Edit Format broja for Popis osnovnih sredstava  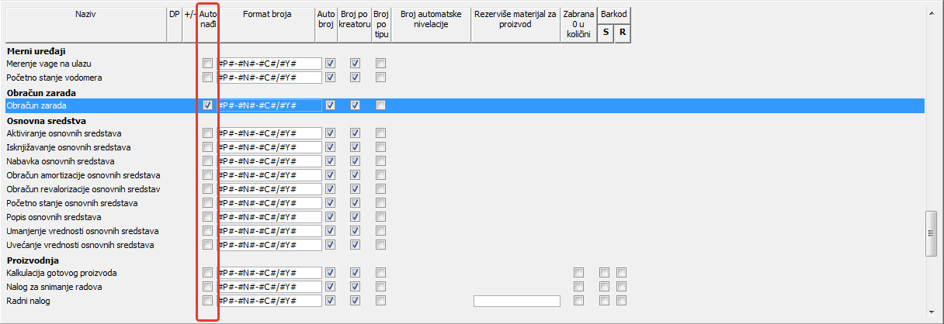[270, 217]
